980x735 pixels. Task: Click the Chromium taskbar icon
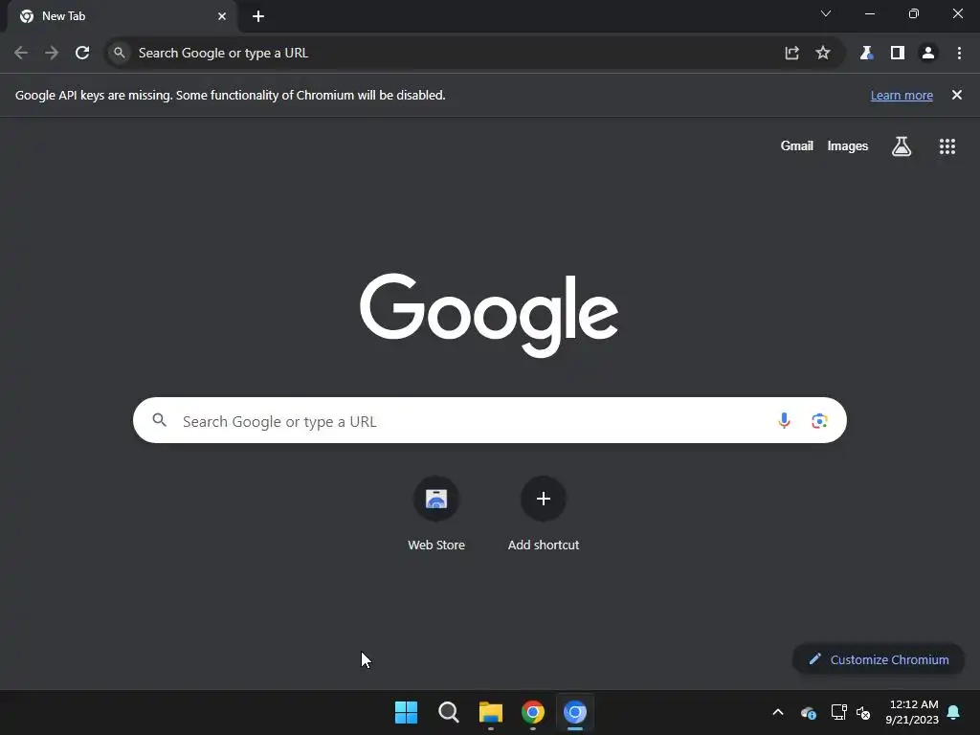[x=575, y=712]
